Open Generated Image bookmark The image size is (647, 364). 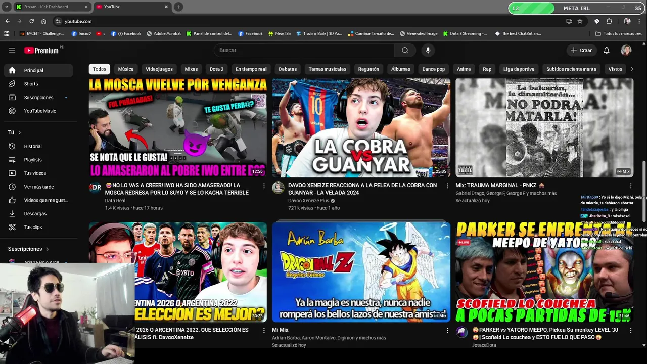pos(419,33)
